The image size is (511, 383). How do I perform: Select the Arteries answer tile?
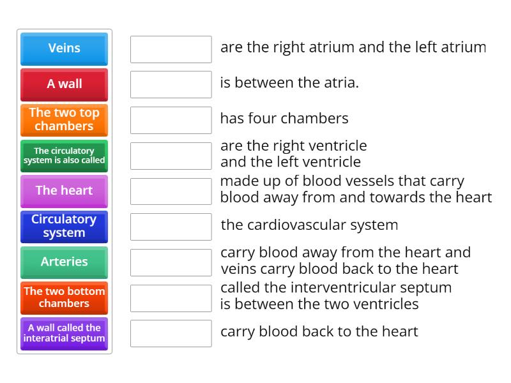click(64, 262)
